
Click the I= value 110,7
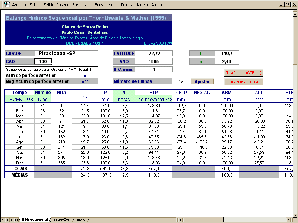[227, 54]
